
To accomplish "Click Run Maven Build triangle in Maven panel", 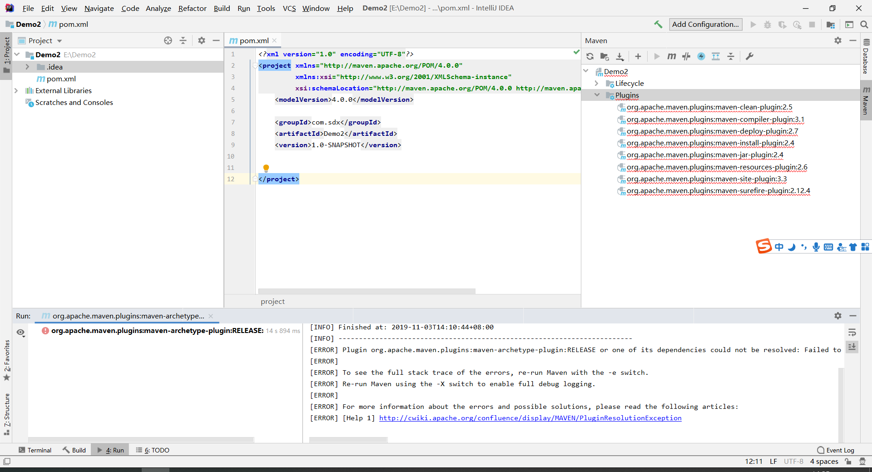I will 657,56.
